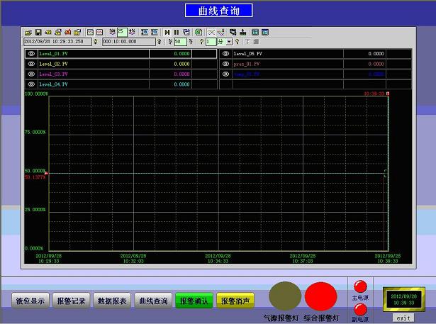
Task: Click the save floppy disk icon
Action: pyautogui.click(x=38, y=33)
